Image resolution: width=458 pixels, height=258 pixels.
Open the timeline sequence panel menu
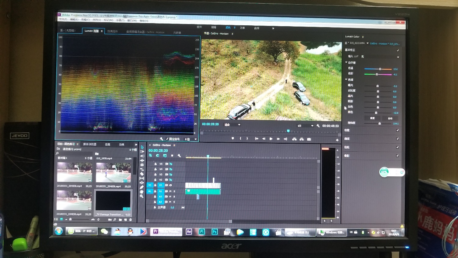tap(174, 145)
